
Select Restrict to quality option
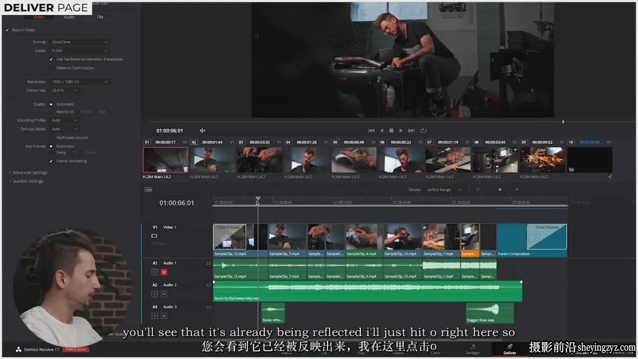[51, 112]
